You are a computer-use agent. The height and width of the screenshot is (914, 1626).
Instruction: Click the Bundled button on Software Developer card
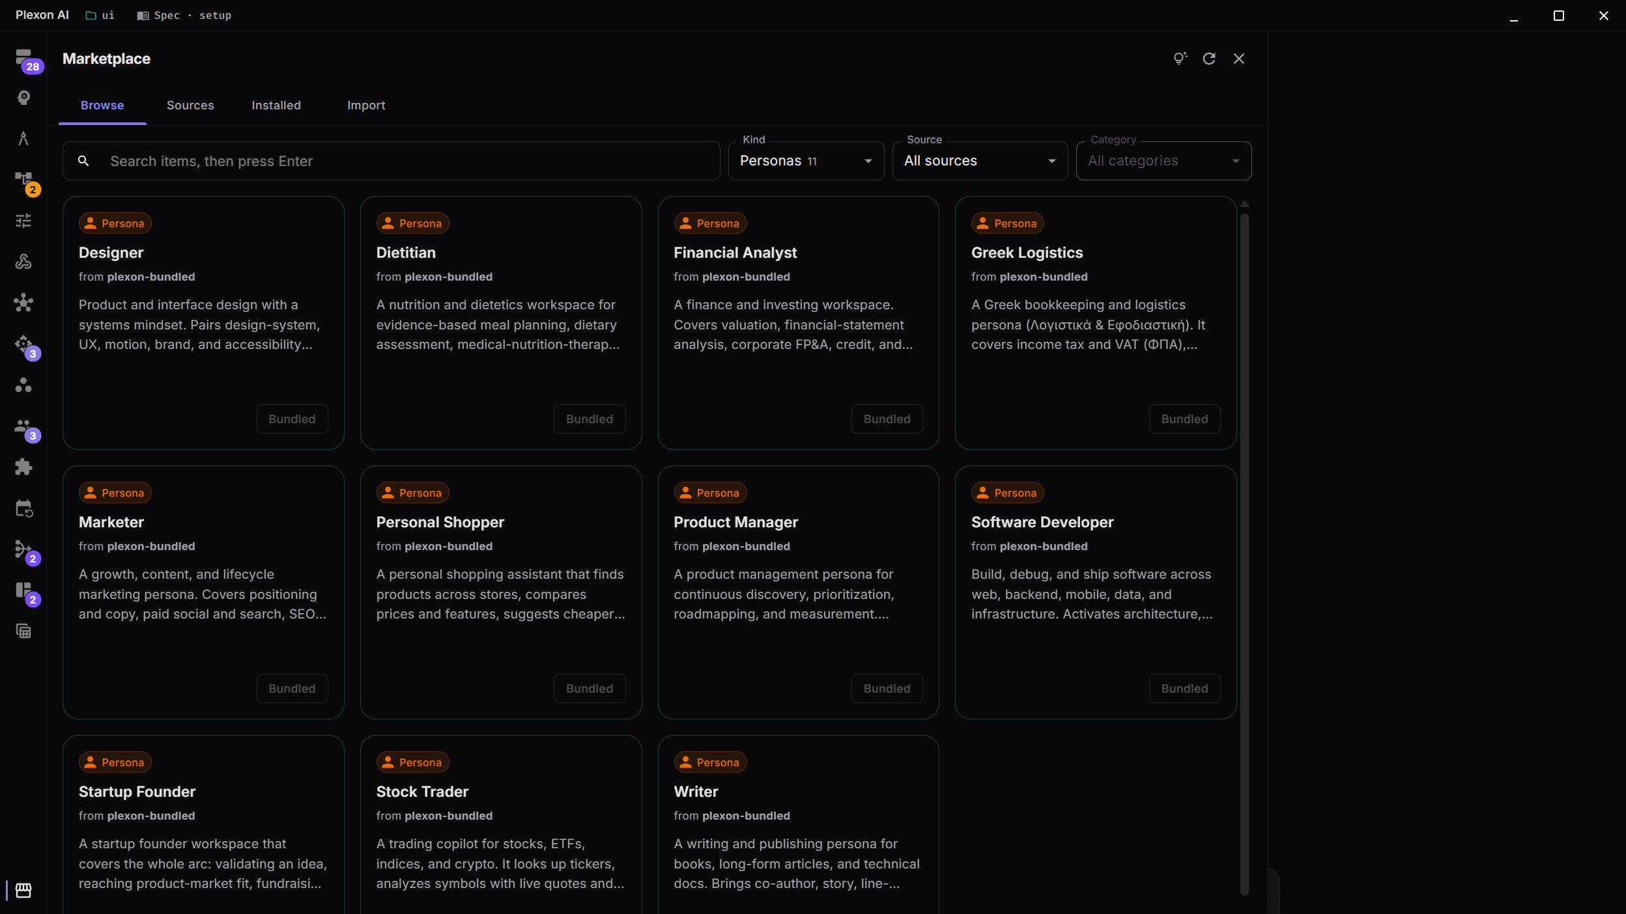click(1184, 689)
